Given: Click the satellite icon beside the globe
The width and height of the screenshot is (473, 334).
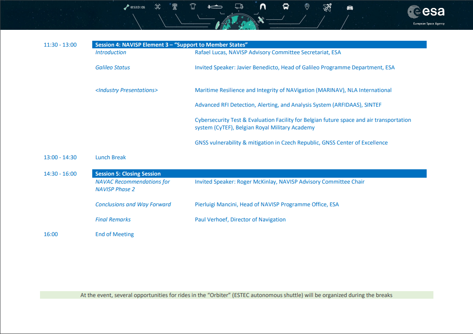Looking at the screenshot, I should pos(261,20).
